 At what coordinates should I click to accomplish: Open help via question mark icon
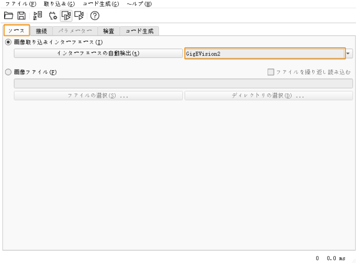click(x=95, y=16)
